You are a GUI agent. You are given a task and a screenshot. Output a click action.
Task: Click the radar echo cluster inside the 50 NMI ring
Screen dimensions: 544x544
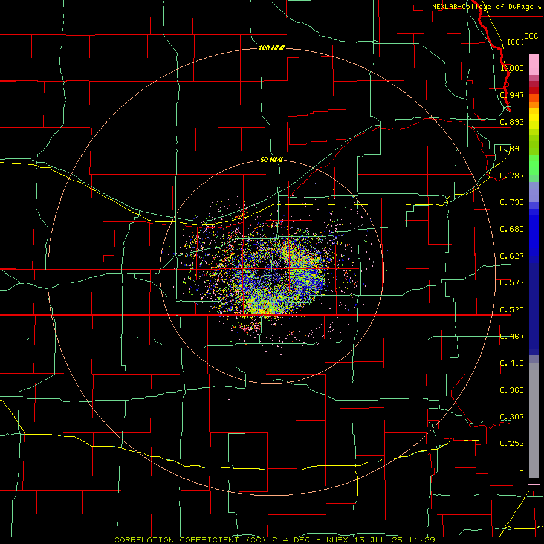pos(273,273)
